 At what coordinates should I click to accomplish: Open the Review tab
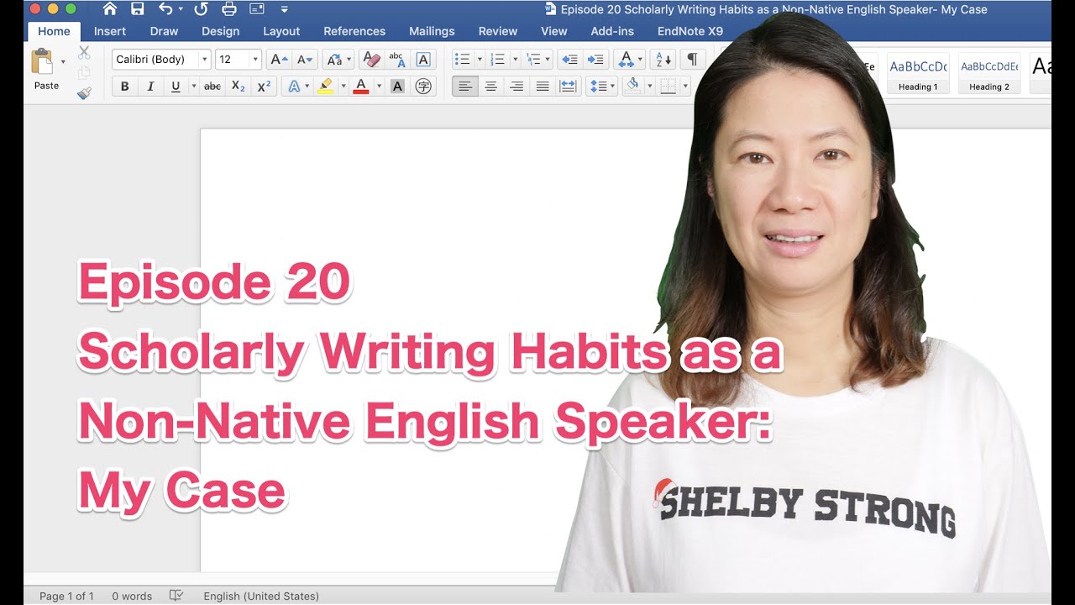498,31
